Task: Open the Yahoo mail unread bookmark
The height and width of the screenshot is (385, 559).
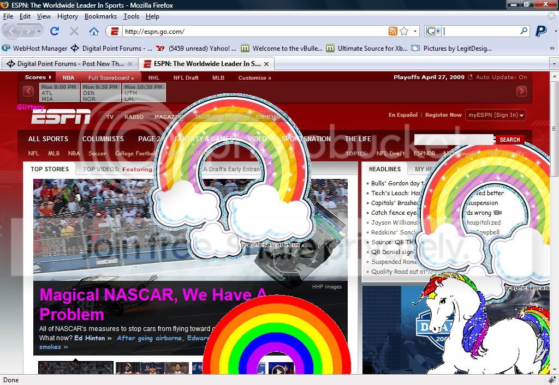Action: (x=196, y=48)
